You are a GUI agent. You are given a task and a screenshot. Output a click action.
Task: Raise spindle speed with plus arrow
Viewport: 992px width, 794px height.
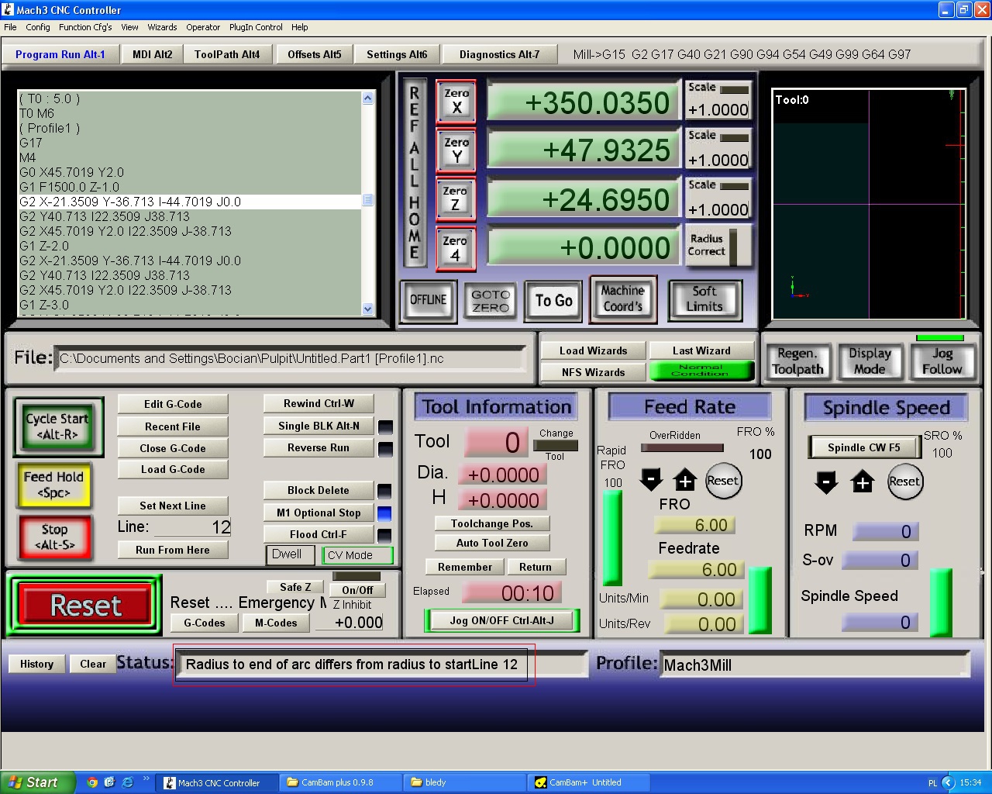[863, 482]
